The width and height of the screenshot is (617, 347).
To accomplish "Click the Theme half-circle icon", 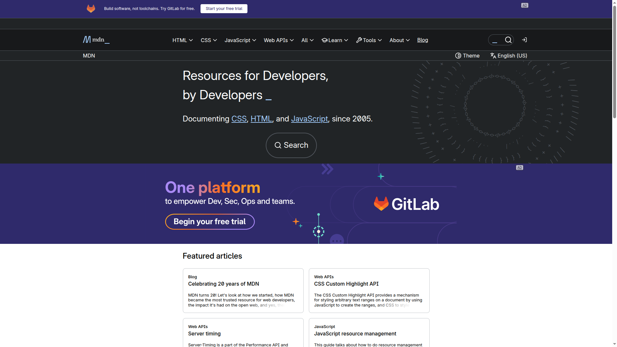I will [x=458, y=56].
